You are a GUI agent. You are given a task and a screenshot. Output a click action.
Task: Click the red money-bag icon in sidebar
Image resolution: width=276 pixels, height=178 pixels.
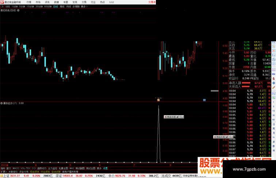tap(273, 79)
